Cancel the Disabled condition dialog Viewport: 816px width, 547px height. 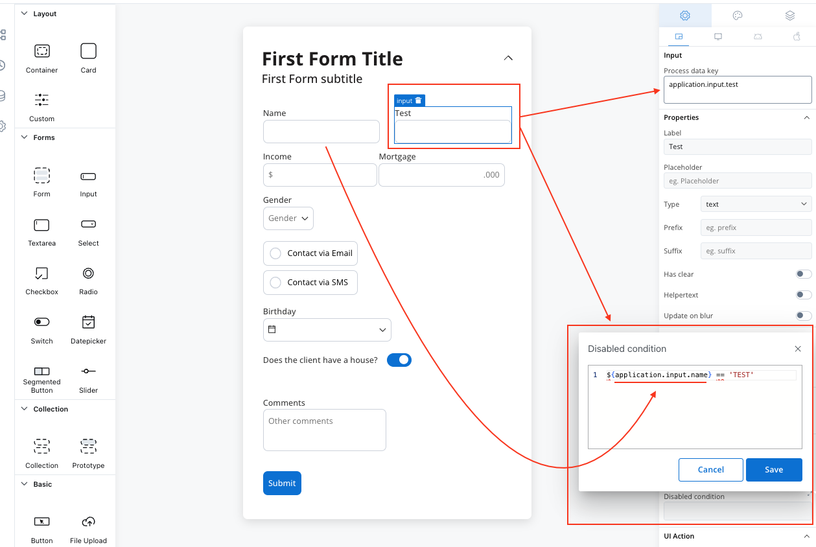click(711, 470)
